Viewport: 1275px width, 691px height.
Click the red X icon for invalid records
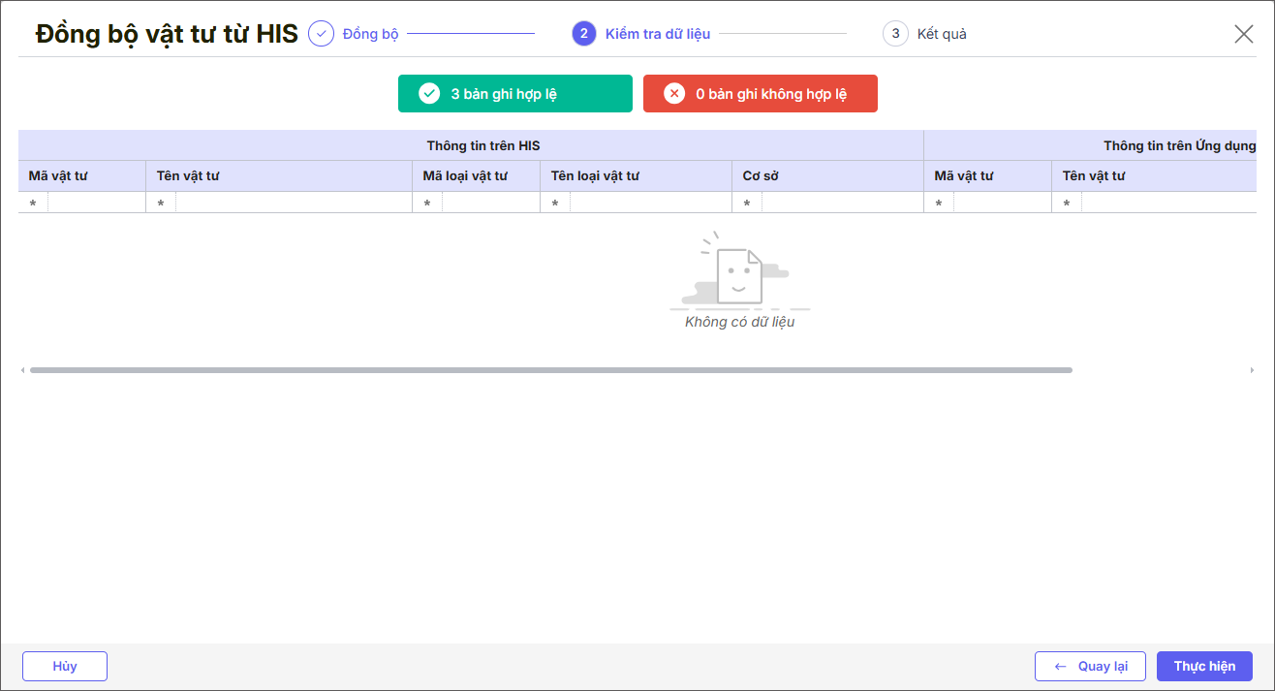pos(674,94)
